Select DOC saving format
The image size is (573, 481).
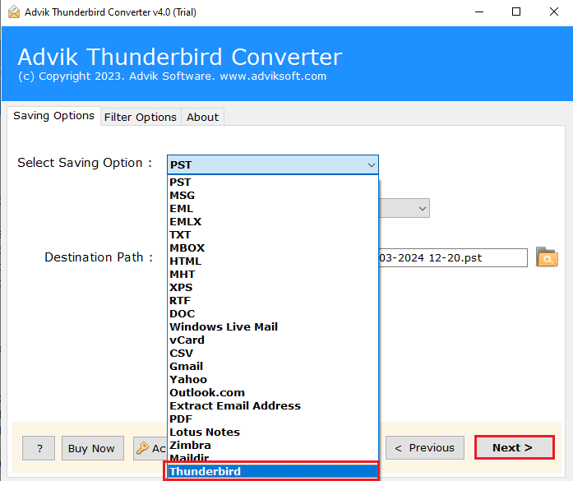click(x=273, y=313)
